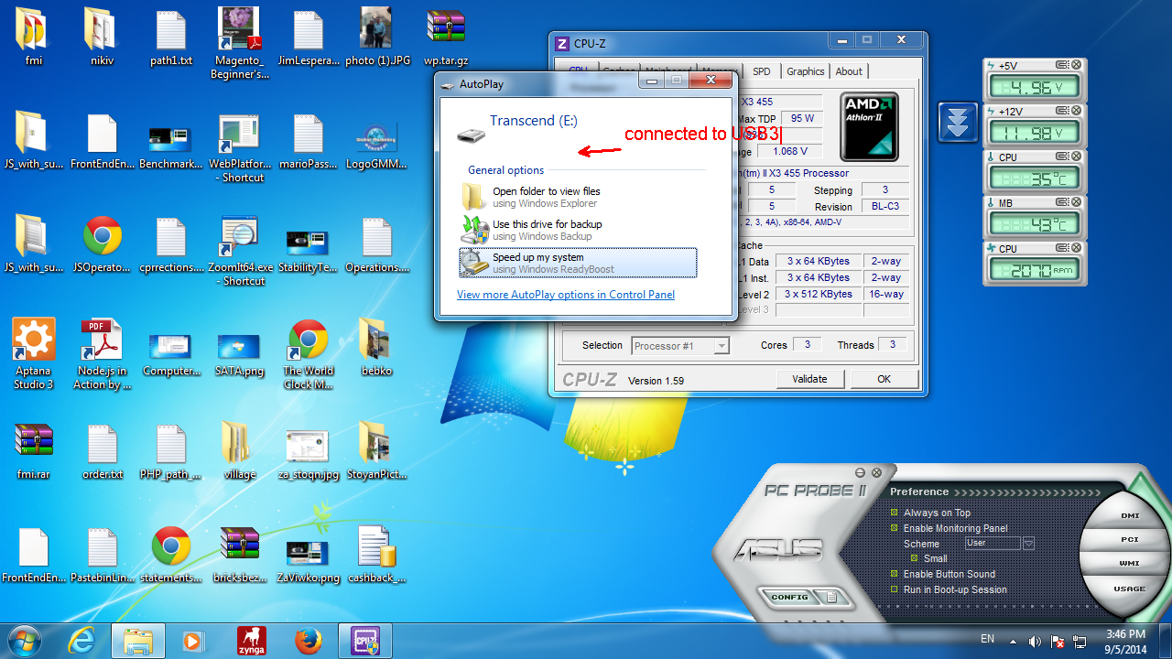Open wp.tar.gz archive icon
Image resolution: width=1172 pixels, height=659 pixels.
pyautogui.click(x=446, y=37)
